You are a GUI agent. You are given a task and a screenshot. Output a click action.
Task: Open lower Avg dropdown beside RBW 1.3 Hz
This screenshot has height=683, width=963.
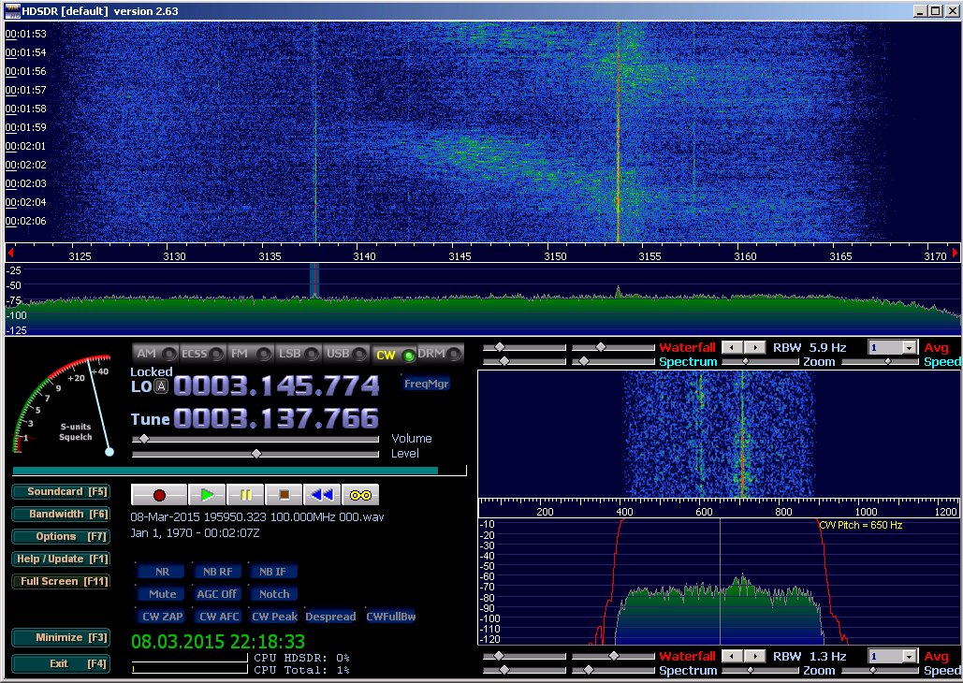tap(910, 657)
